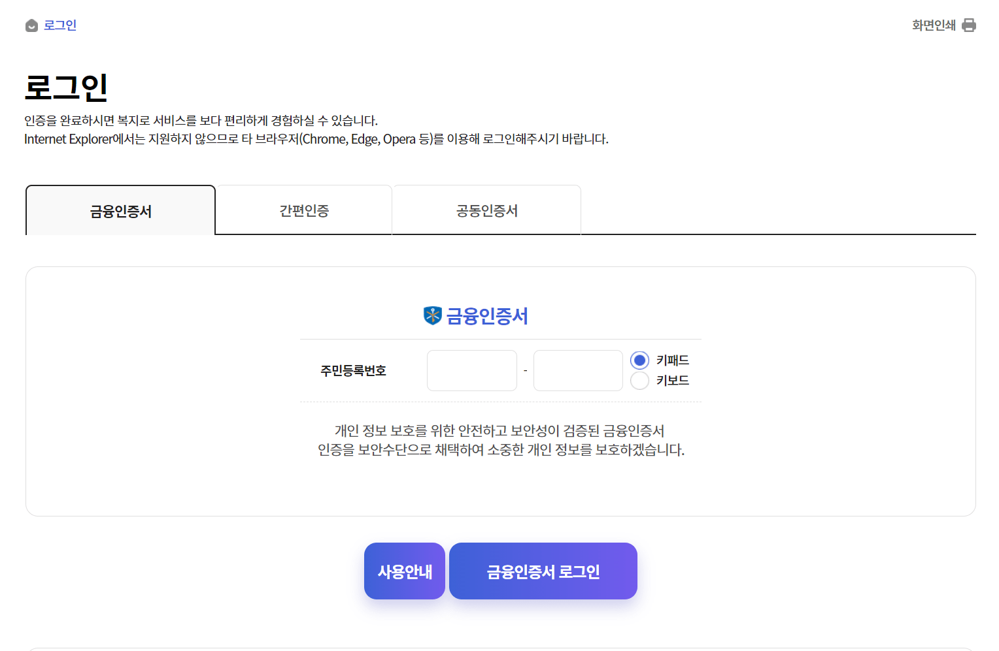This screenshot has height=651, width=999.
Task: Click the home icon beside the 로그인 breadcrumb
Action: click(31, 25)
